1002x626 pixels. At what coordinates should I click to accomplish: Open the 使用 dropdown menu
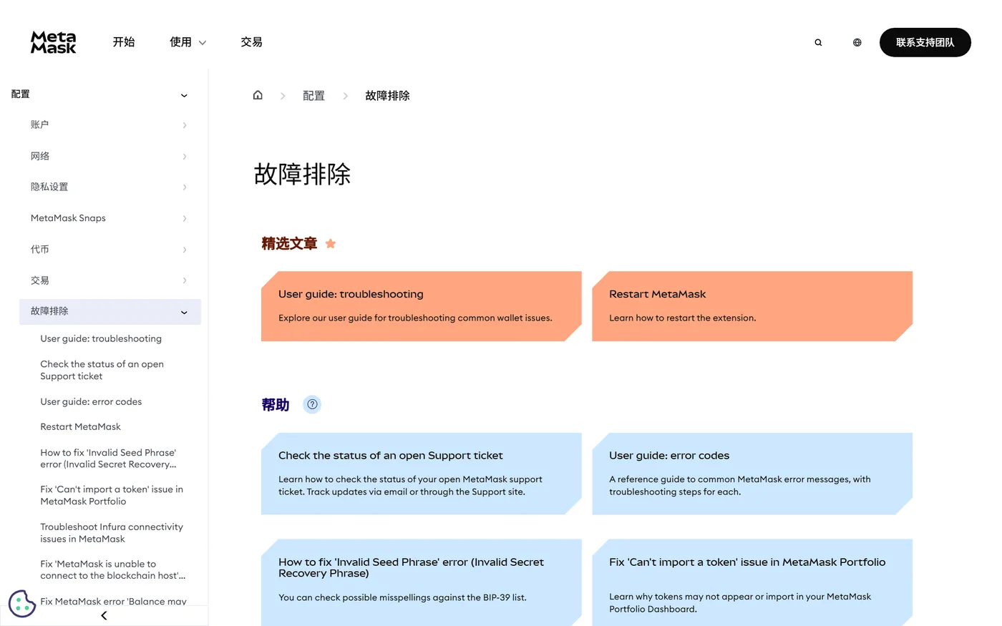188,42
